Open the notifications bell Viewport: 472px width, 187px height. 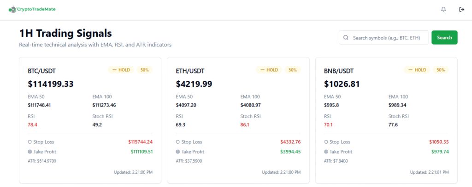click(x=443, y=9)
